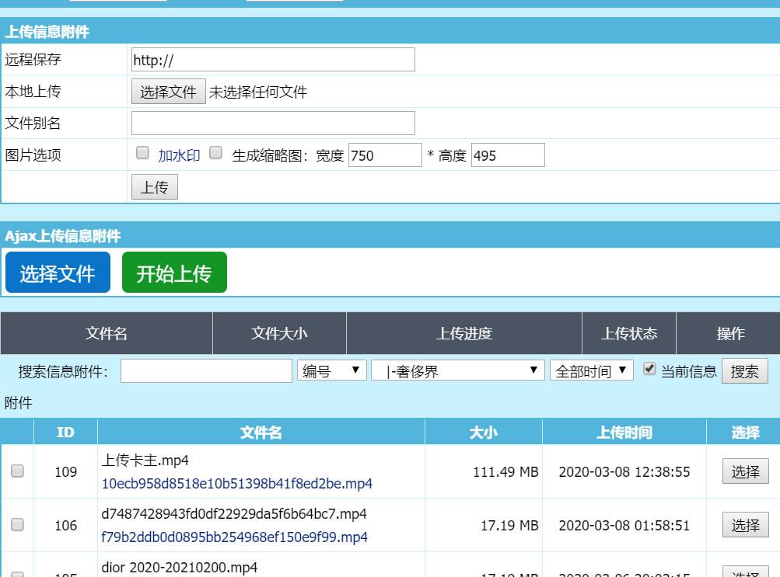
Task: Click the 上传时间 column header
Action: pyautogui.click(x=624, y=432)
